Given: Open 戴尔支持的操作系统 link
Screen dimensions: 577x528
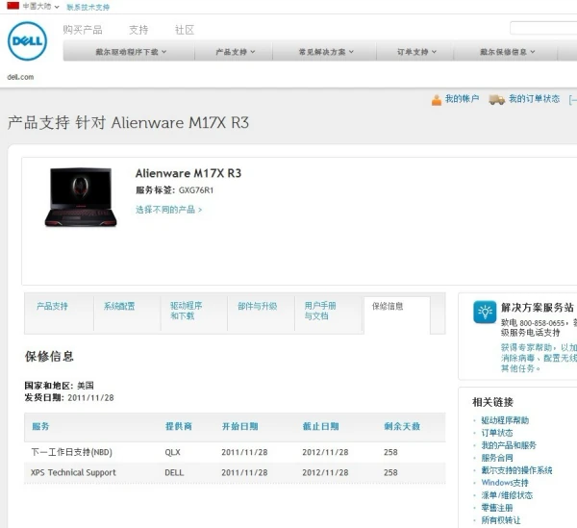Looking at the screenshot, I should [516, 470].
